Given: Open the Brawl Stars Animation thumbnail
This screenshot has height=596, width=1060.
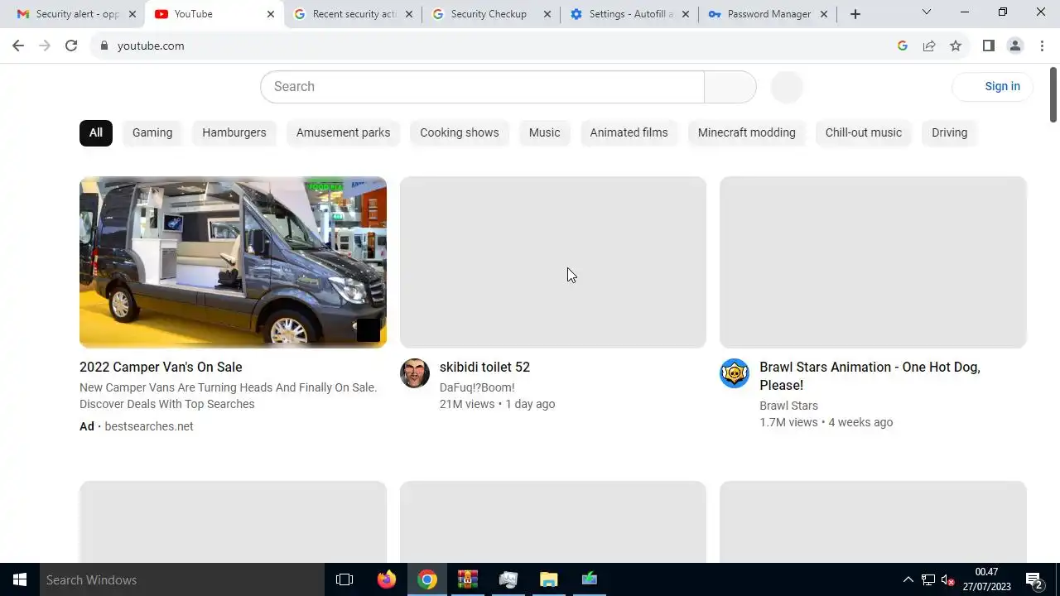Looking at the screenshot, I should pyautogui.click(x=873, y=262).
